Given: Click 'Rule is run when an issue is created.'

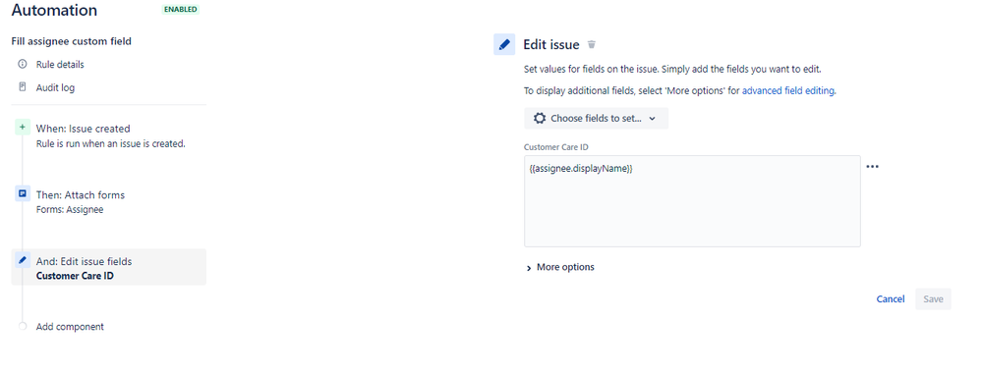Looking at the screenshot, I should (111, 143).
